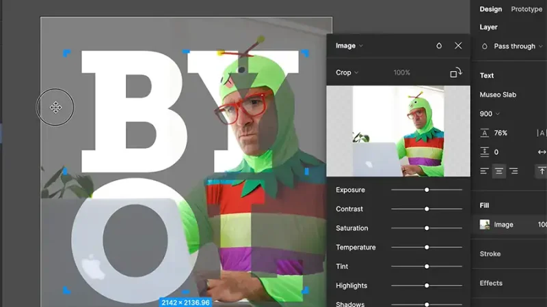Viewport: 547px width, 307px height.
Task: Adjust the Highlights slider handle
Action: click(426, 285)
